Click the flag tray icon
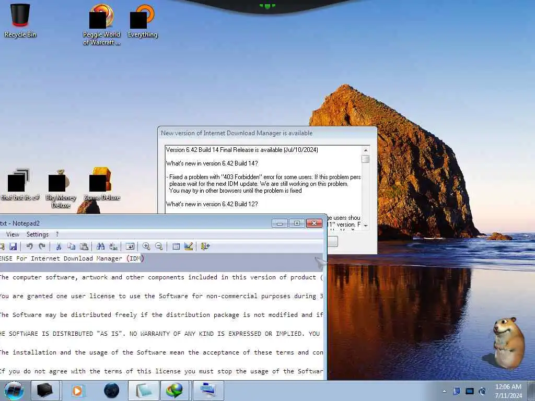535x401 pixels. (x=457, y=391)
